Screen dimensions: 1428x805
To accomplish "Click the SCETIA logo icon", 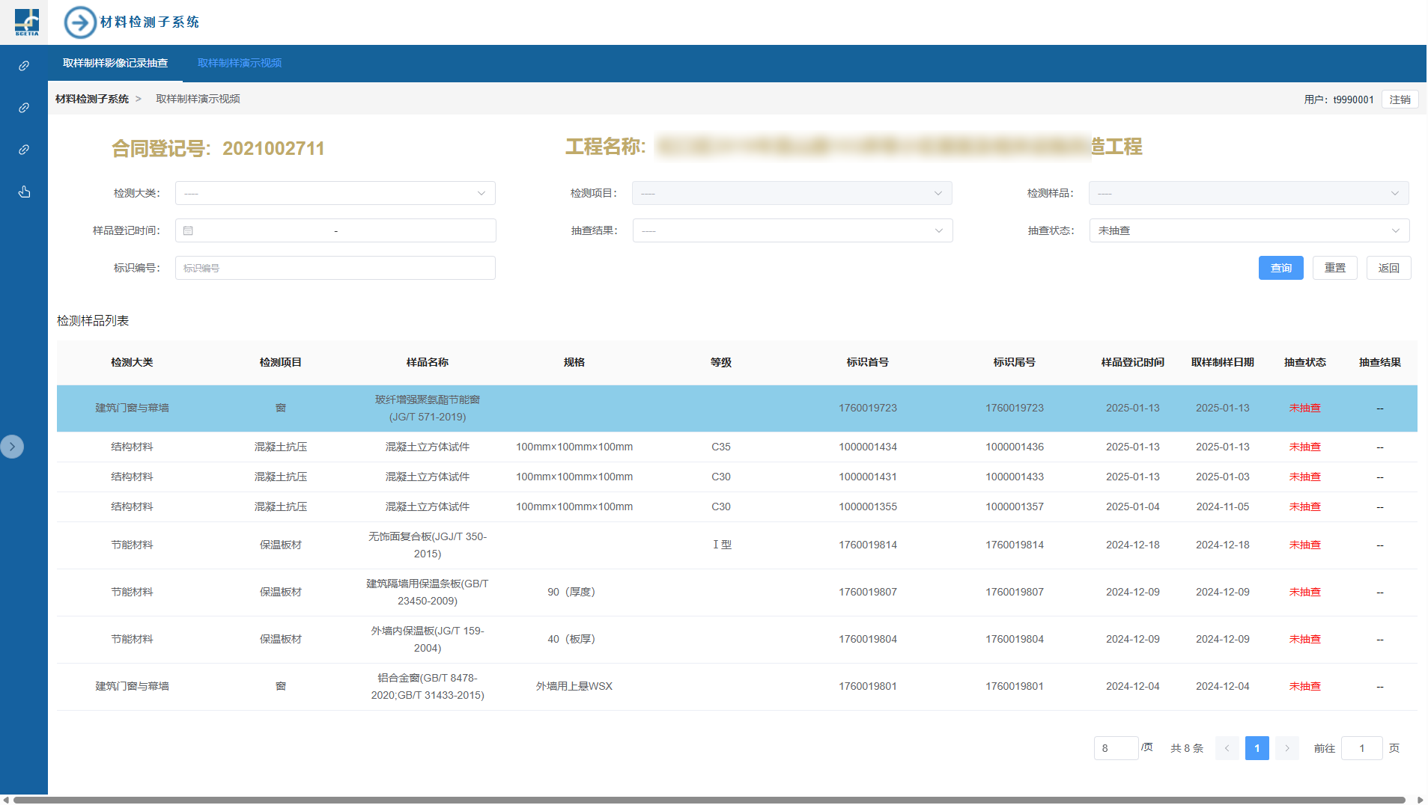I will click(26, 22).
